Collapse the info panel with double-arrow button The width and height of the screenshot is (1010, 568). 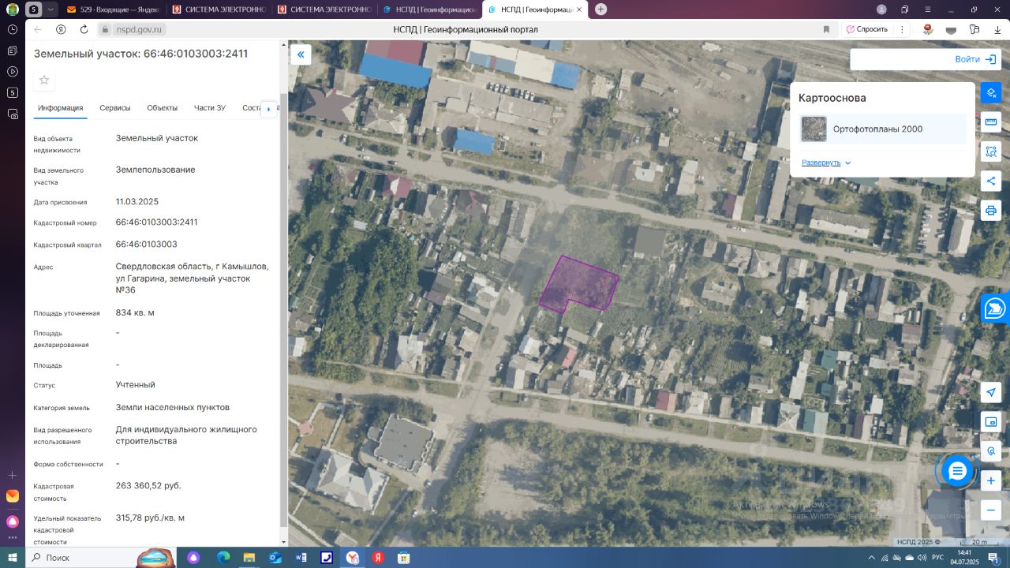point(301,54)
